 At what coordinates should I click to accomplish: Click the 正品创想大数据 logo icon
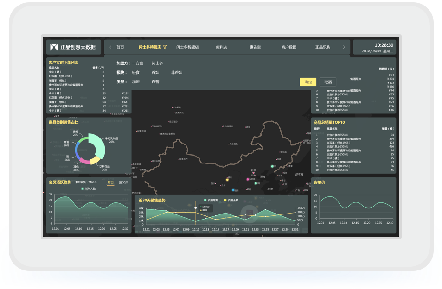pyautogui.click(x=54, y=47)
